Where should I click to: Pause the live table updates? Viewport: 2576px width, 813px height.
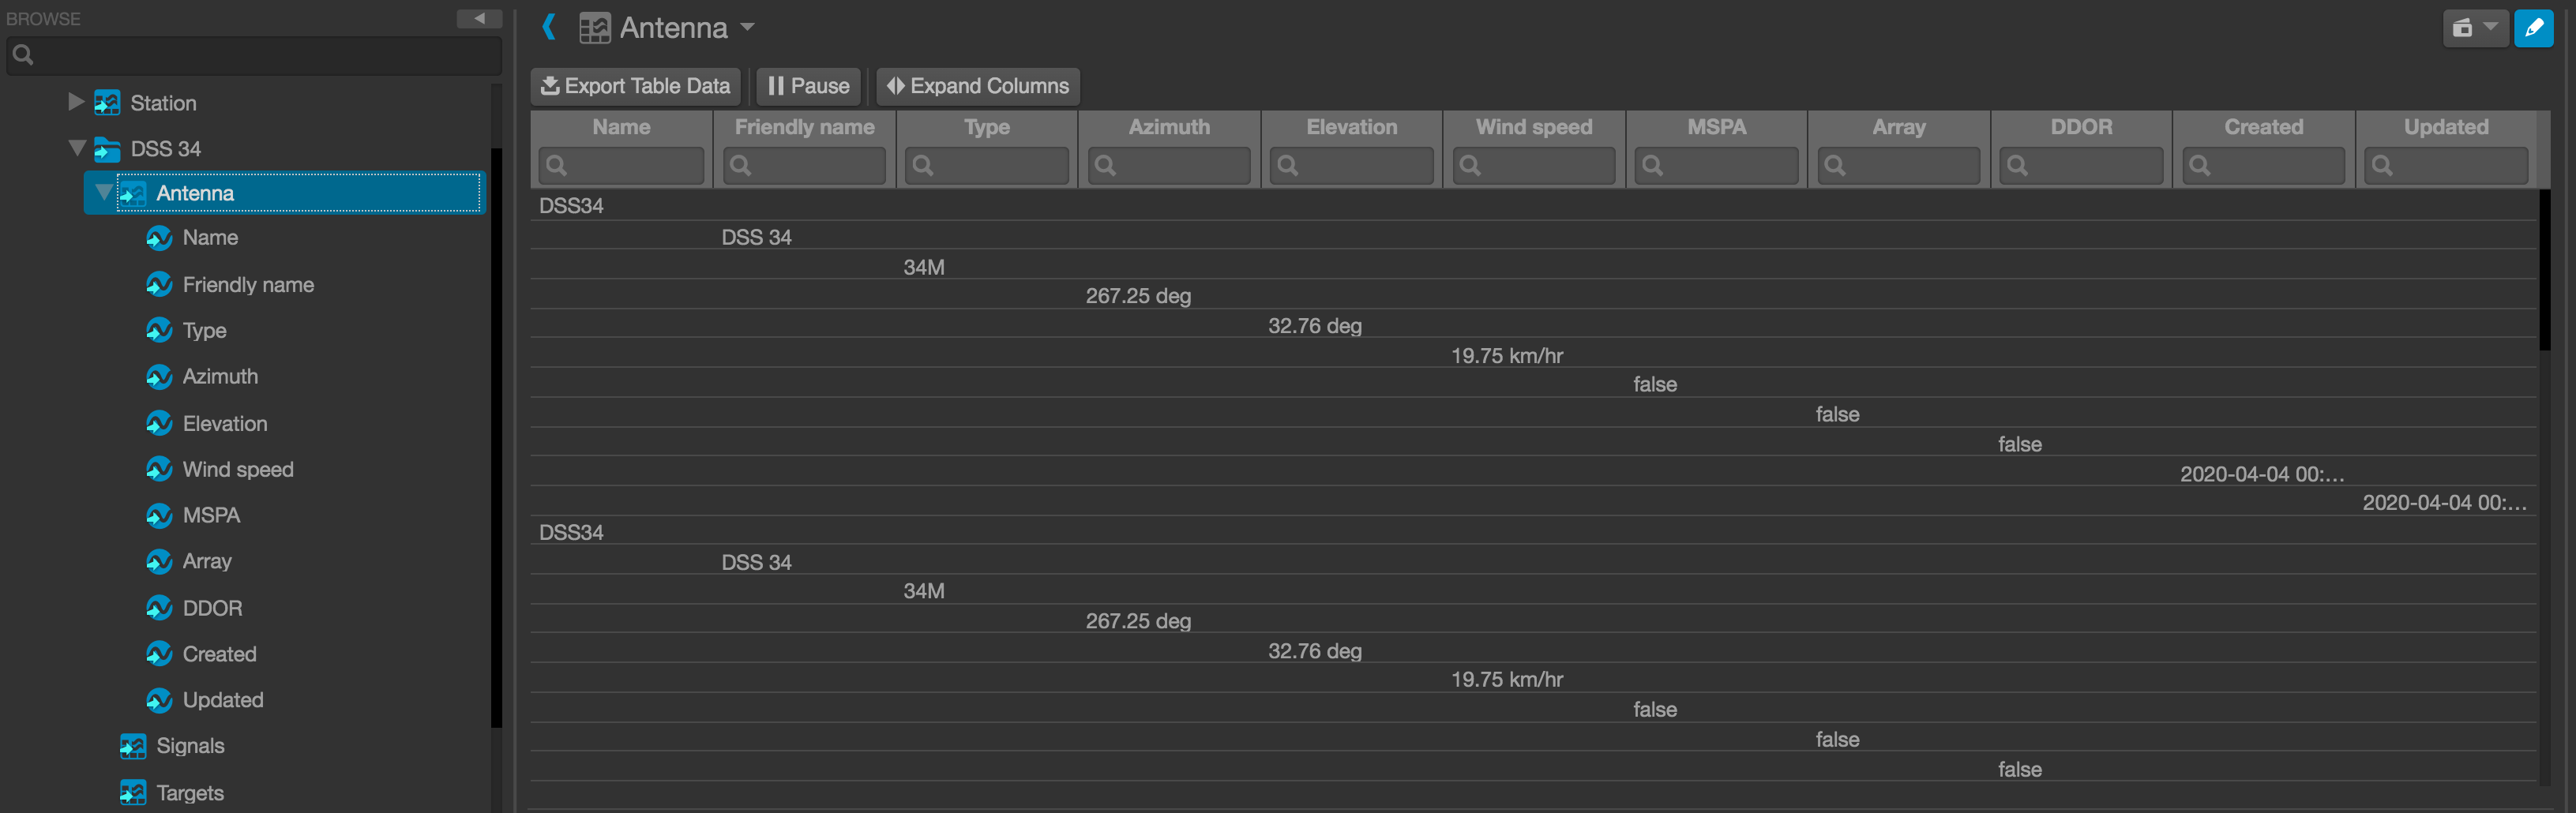(808, 86)
